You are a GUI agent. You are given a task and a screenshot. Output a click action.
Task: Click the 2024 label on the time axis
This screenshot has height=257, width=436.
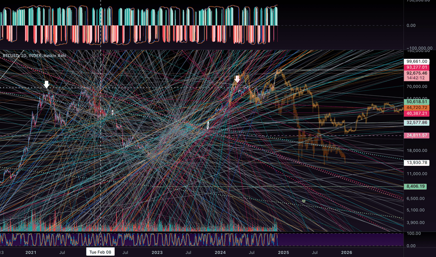[220, 252]
